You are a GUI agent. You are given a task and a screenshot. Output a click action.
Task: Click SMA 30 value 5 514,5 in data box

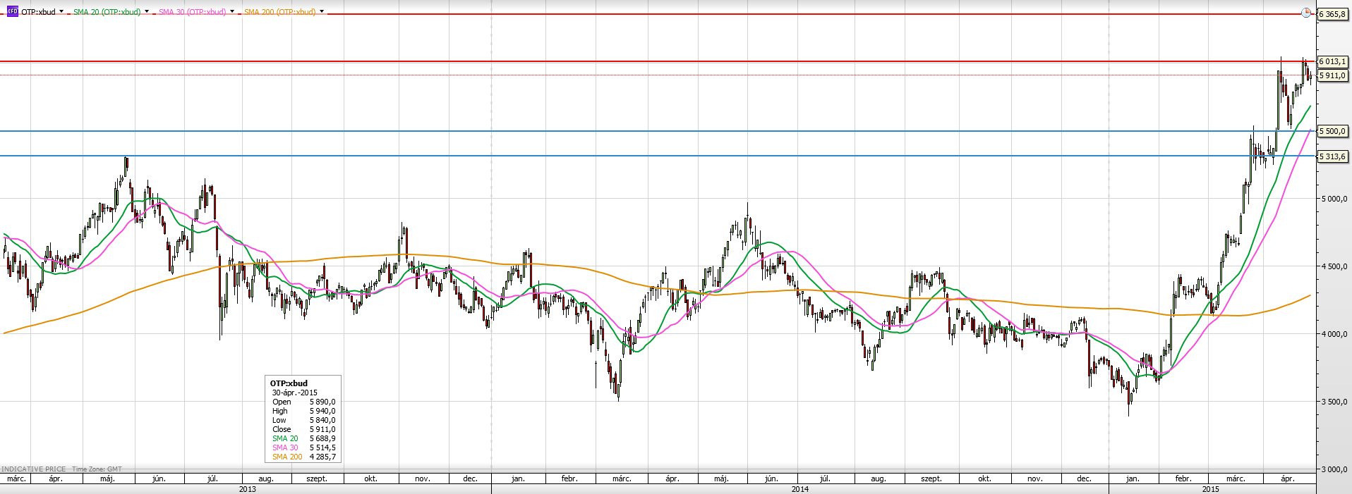click(322, 447)
